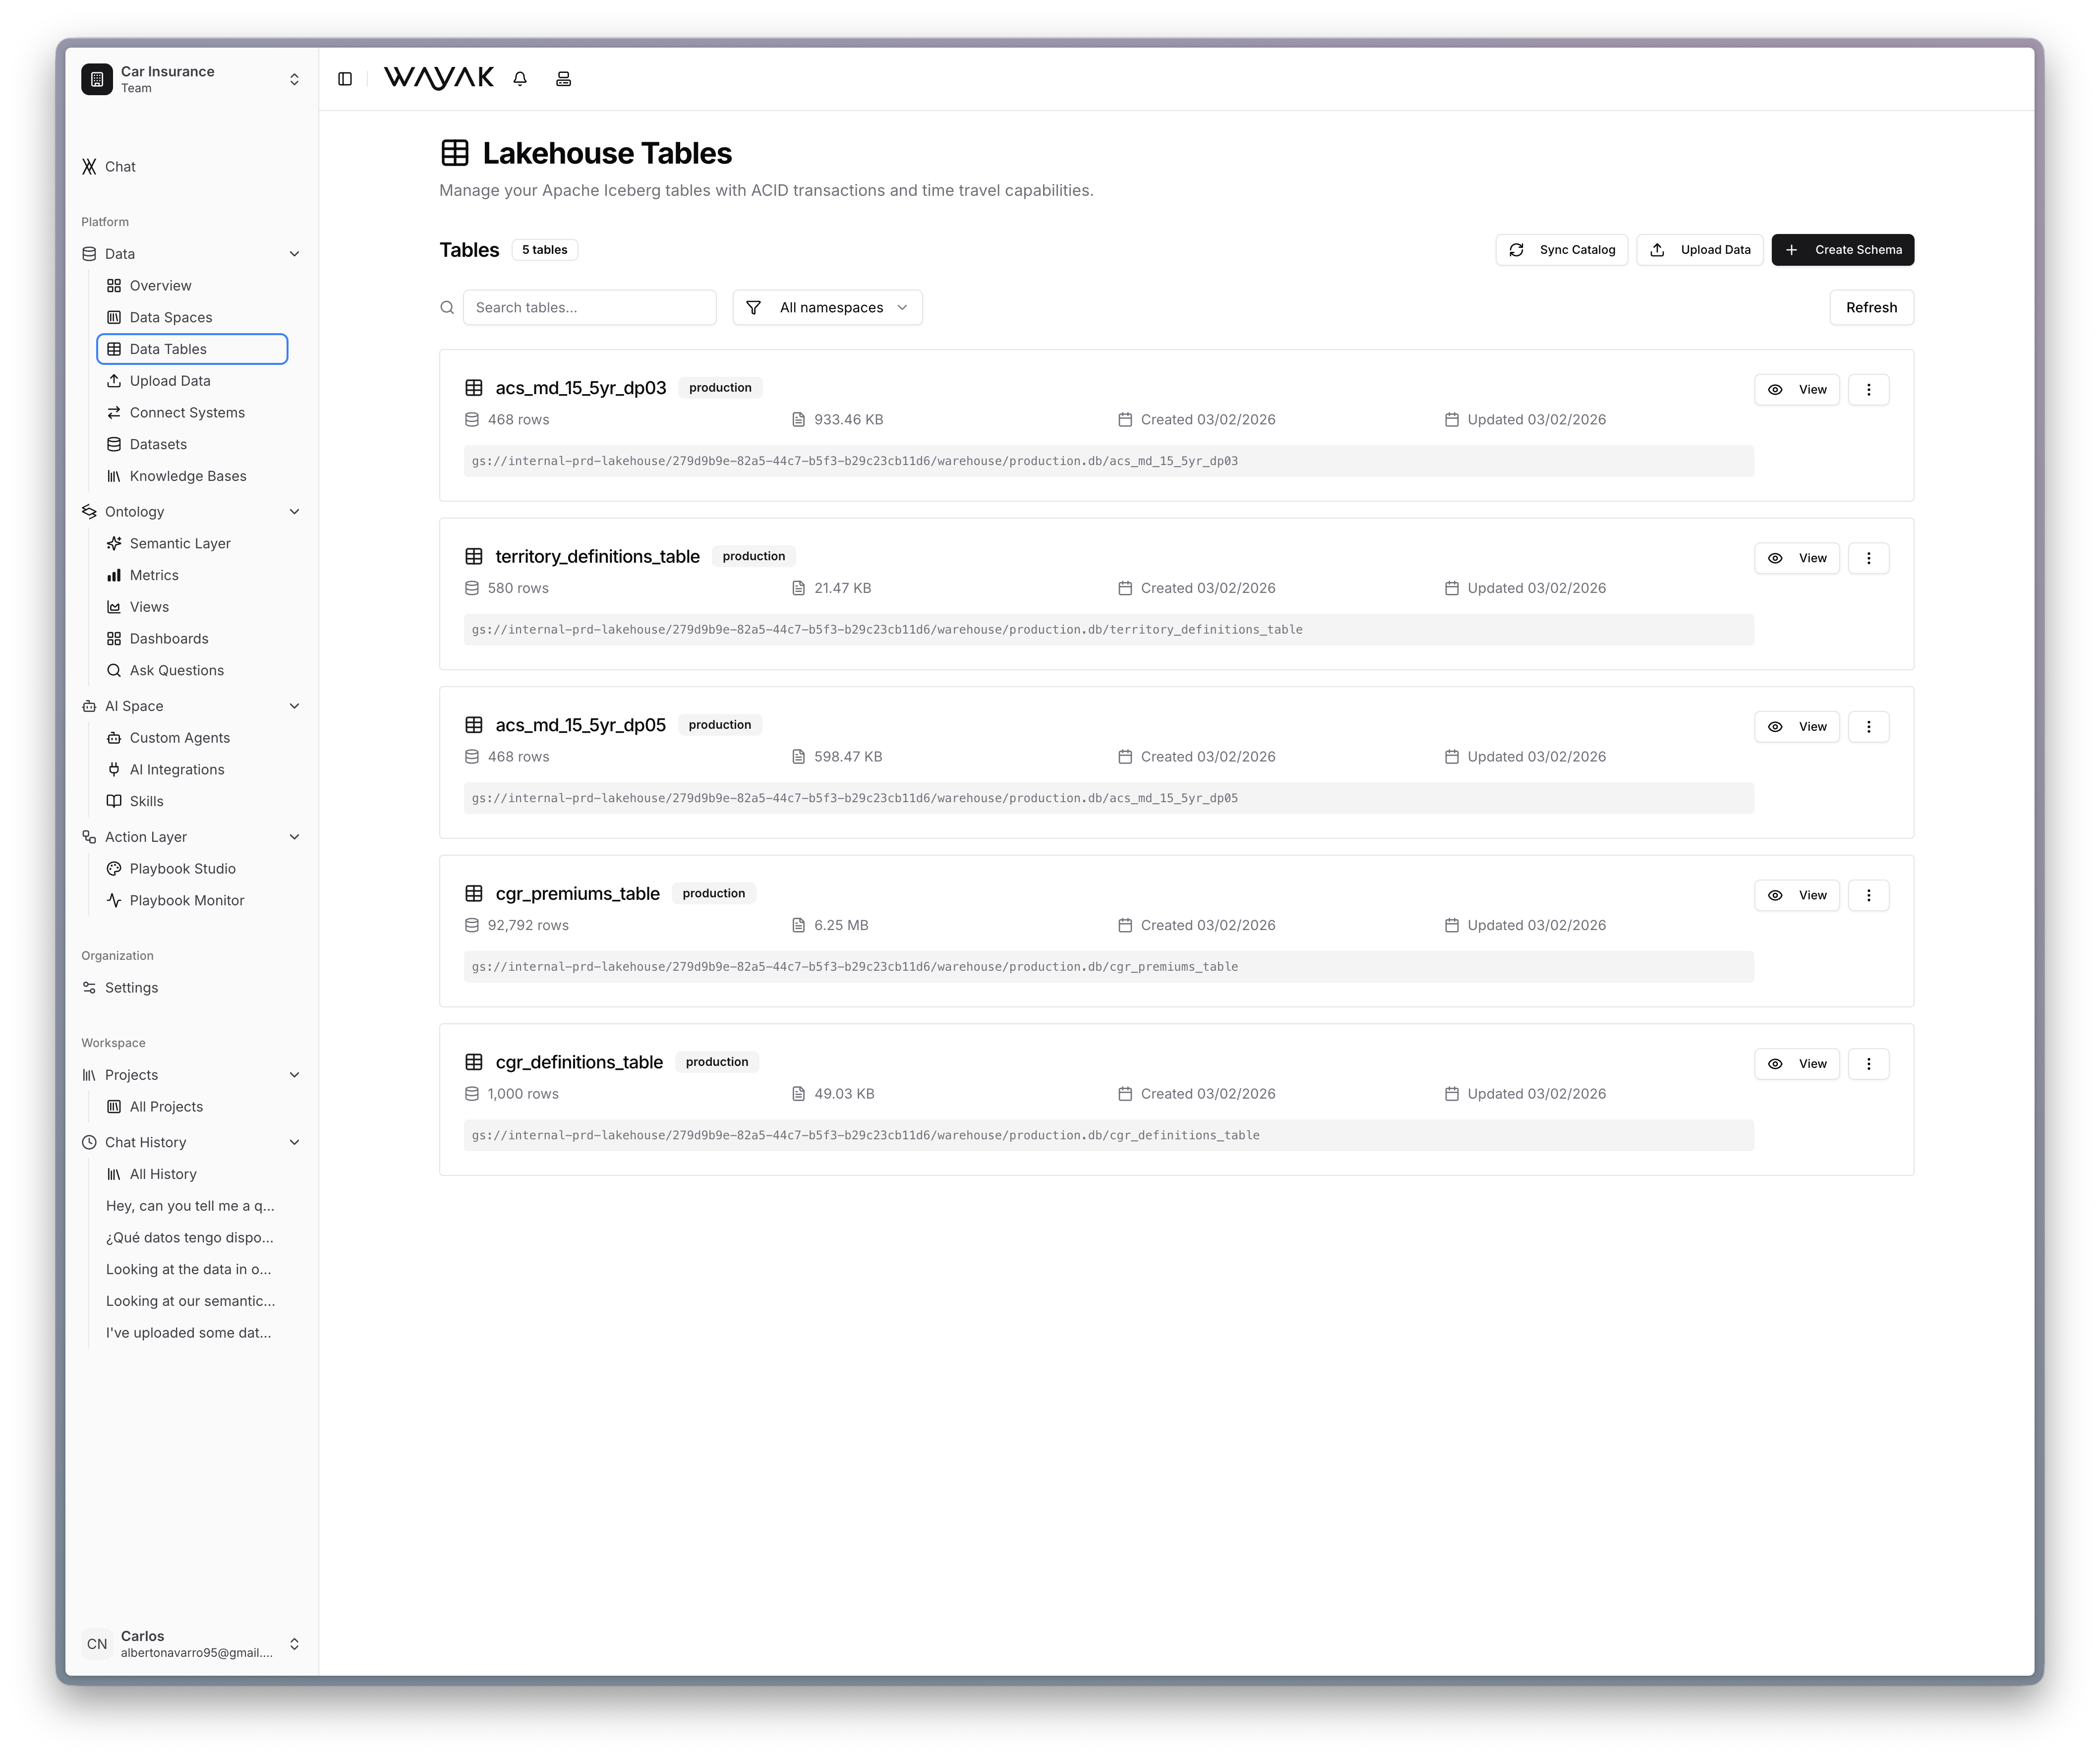This screenshot has width=2100, height=1759.
Task: Open All History in Chat History
Action: [x=192, y=1174]
